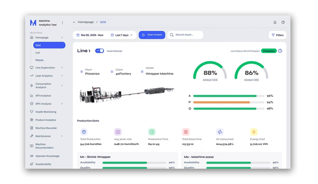Click the M2 Machine 22222 Availability bar
The image size is (318, 184).
(x=238, y=162)
